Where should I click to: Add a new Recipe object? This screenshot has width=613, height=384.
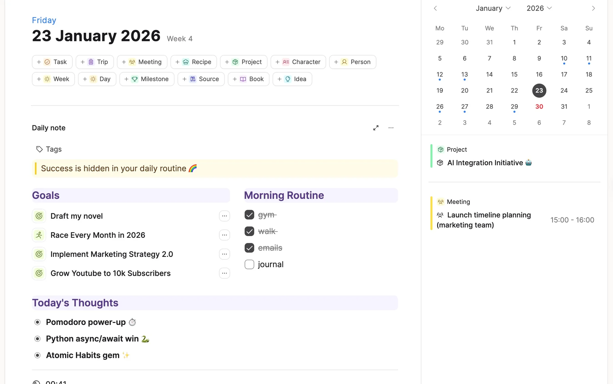point(194,62)
